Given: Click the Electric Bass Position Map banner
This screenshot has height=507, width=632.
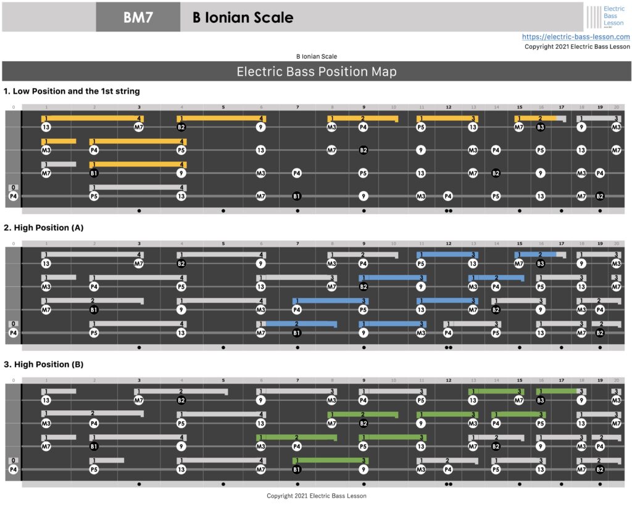Looking at the screenshot, I should (x=316, y=72).
